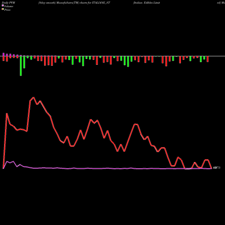
Task: Click the last value label near the line's end
Action: coord(216,168)
